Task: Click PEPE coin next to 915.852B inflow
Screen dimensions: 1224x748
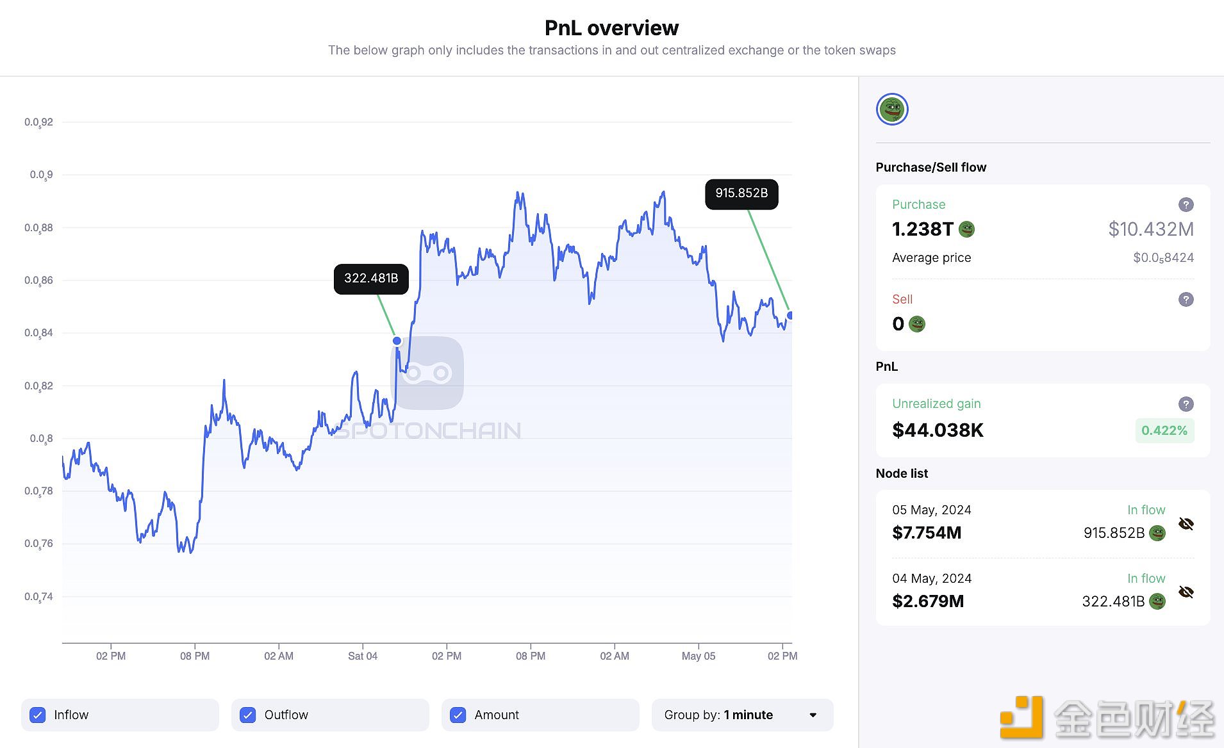Action: (x=1157, y=533)
